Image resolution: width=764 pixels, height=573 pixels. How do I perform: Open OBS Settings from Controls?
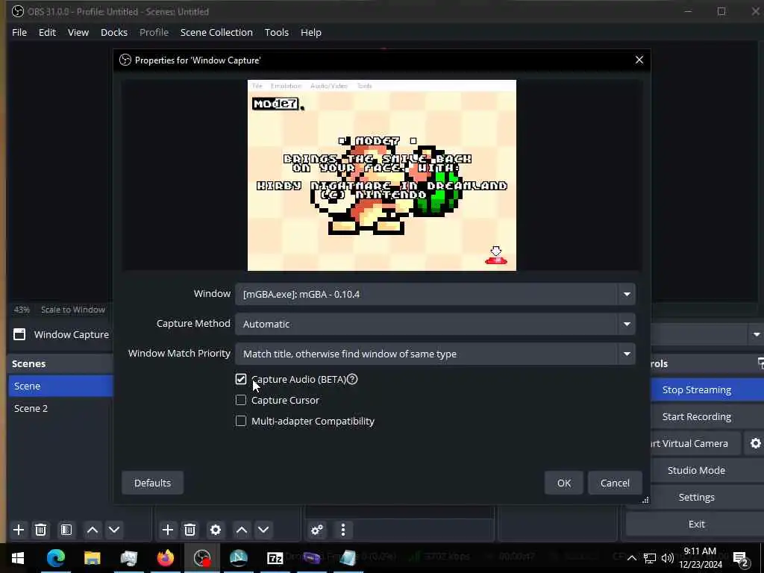click(x=696, y=497)
